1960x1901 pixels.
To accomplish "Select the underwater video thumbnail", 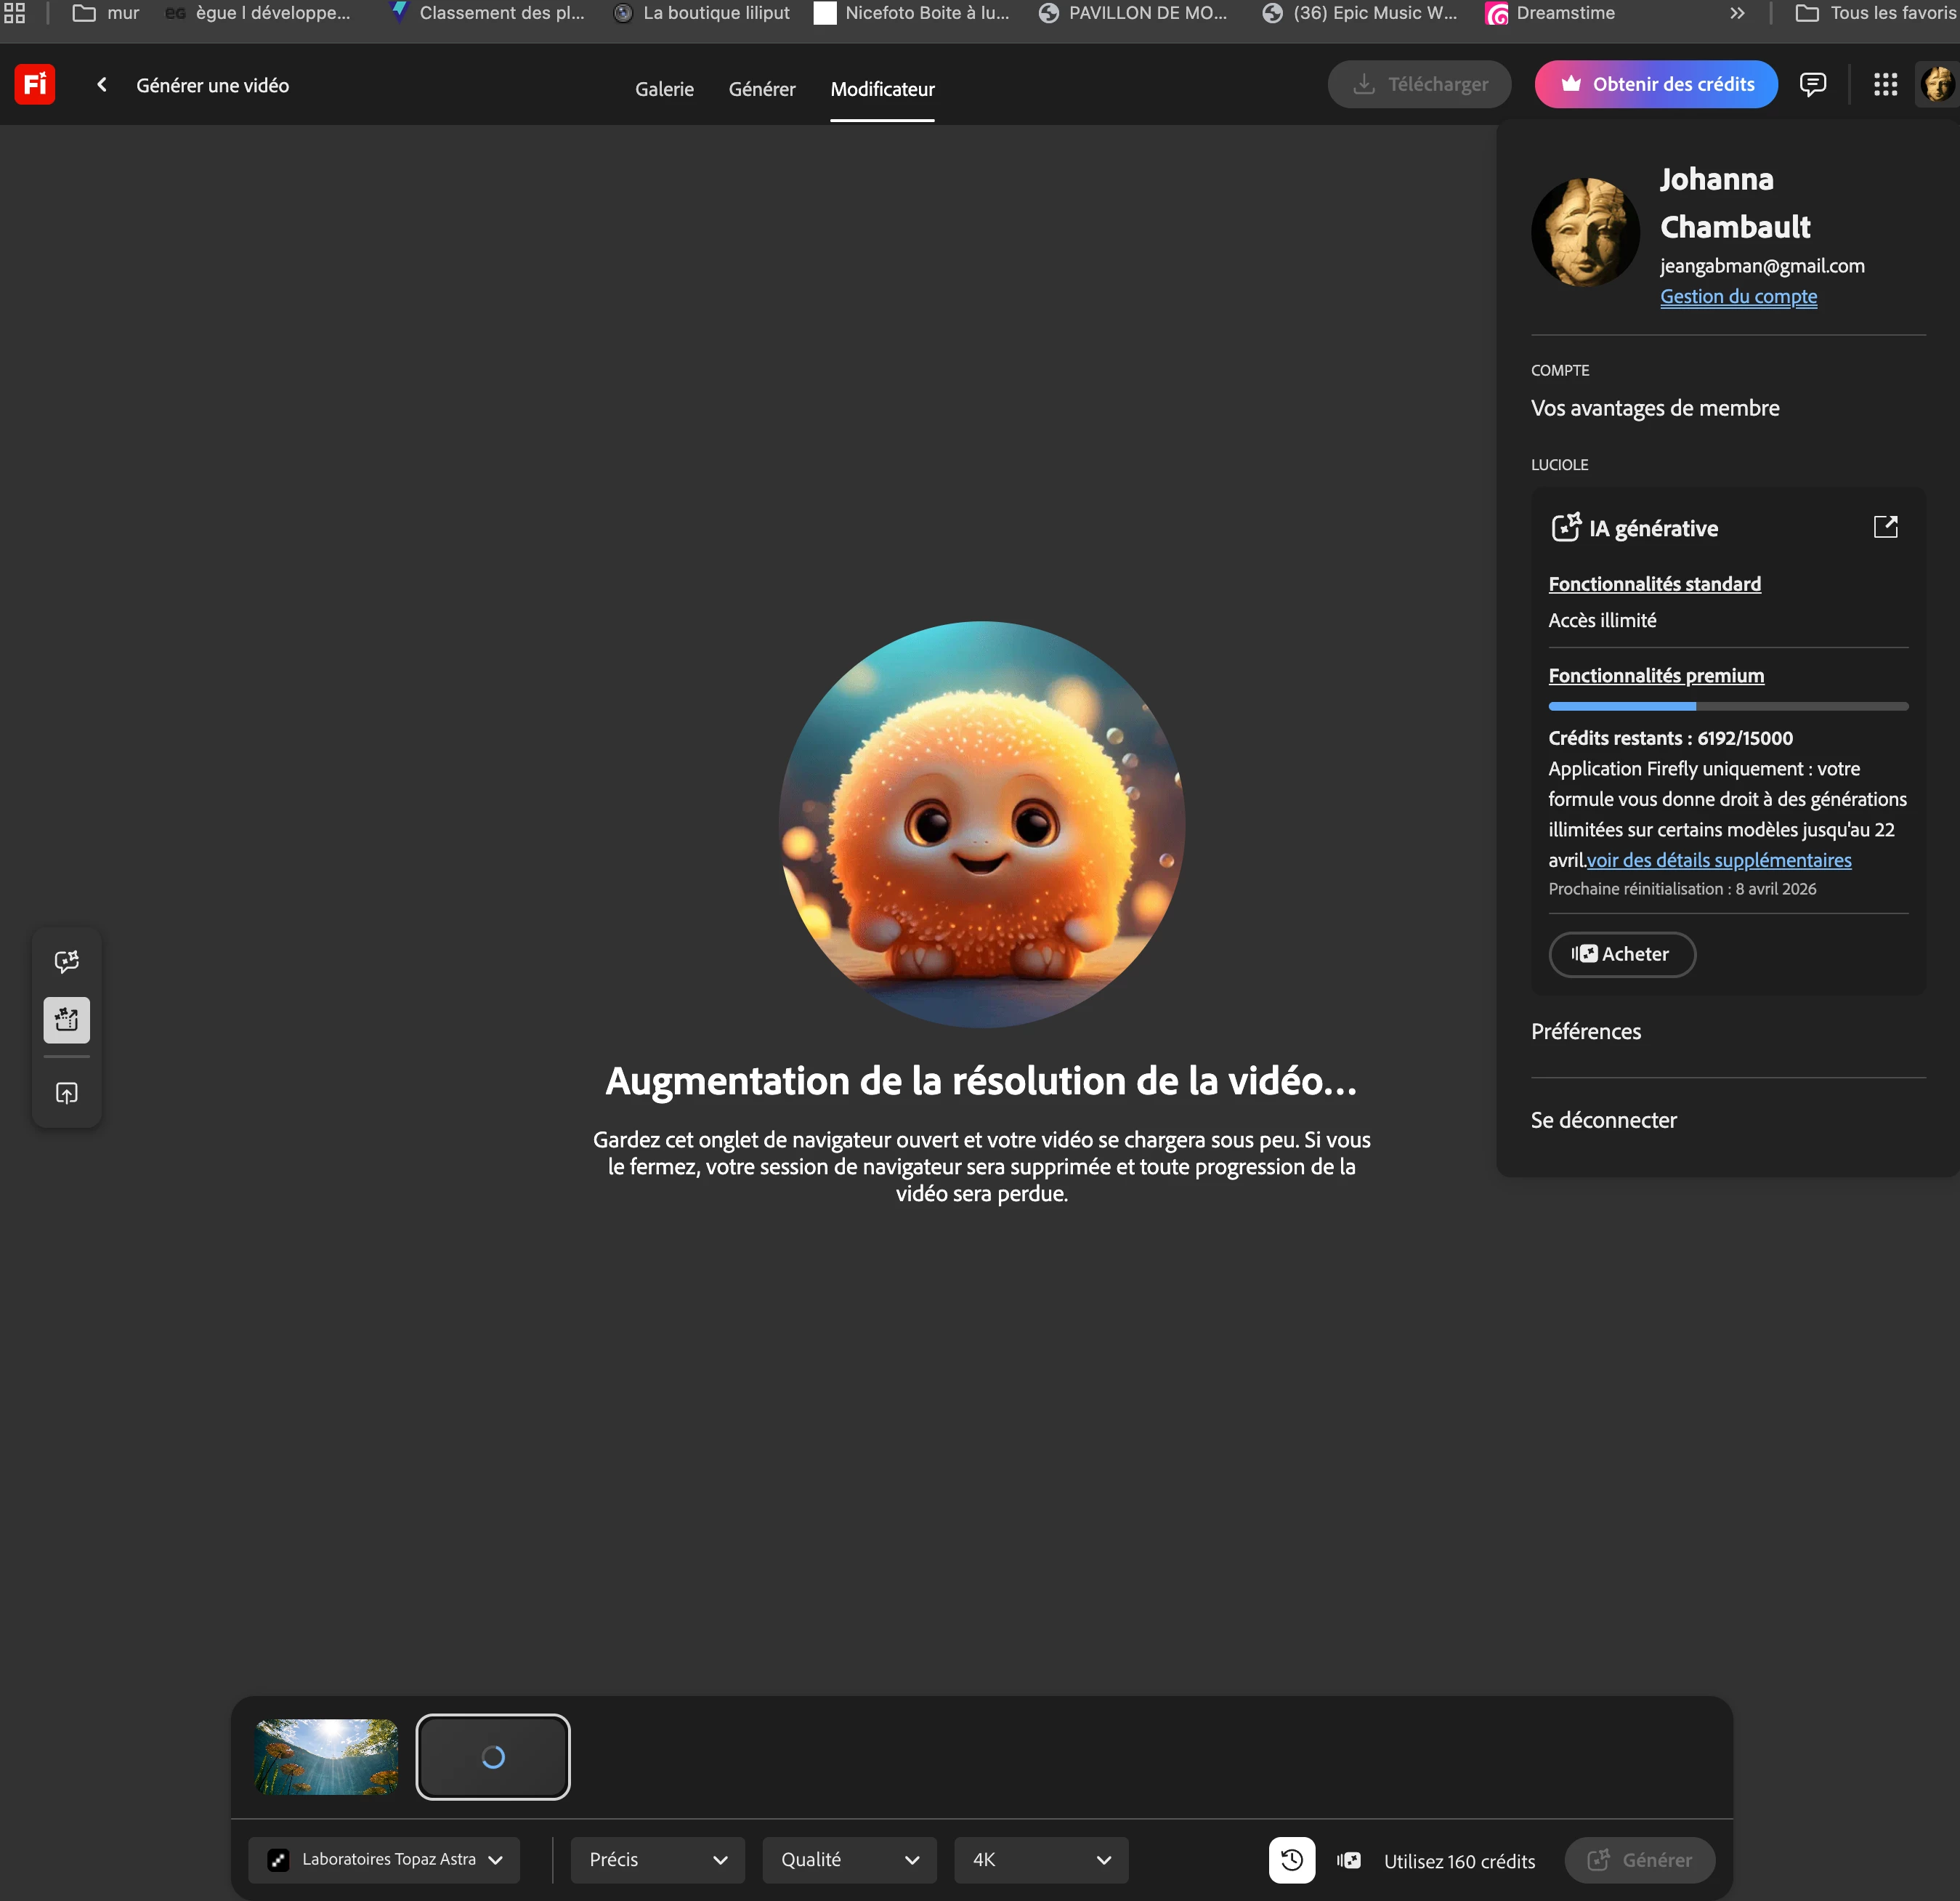I will click(327, 1757).
